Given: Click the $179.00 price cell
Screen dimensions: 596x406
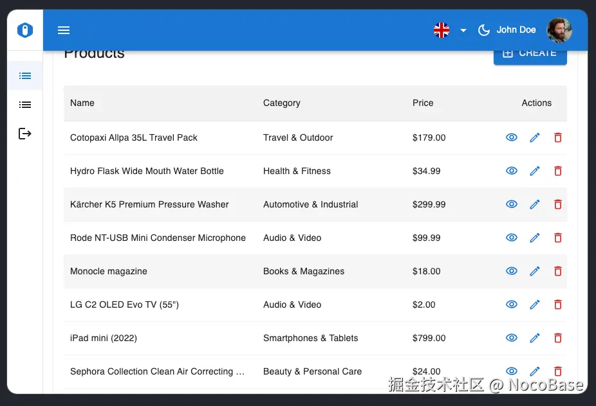Looking at the screenshot, I should [429, 137].
